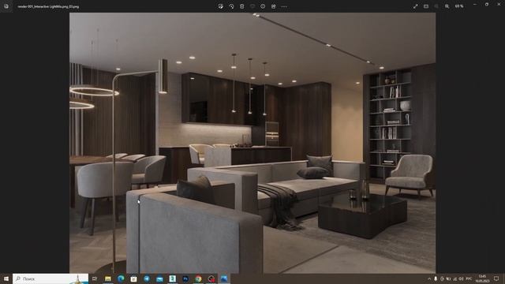Toggle the filmstrip view icon
Screen dimensions: 505x284
click(x=426, y=6)
